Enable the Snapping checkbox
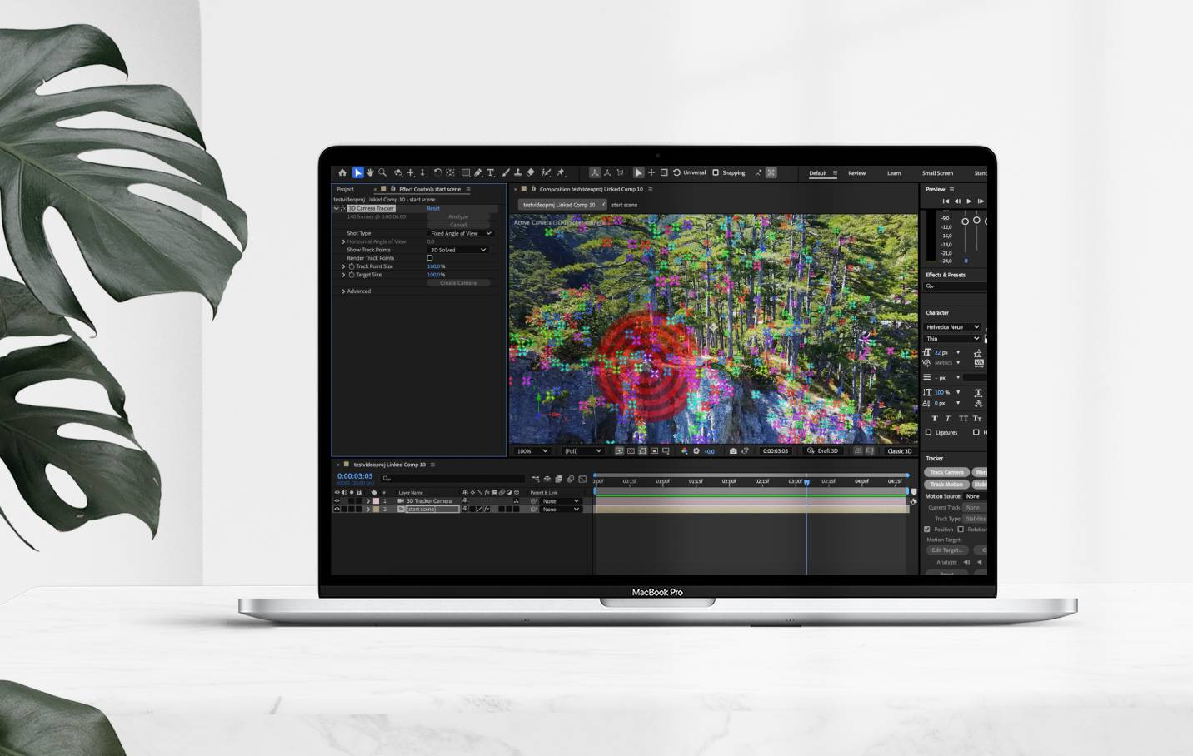 pos(715,172)
